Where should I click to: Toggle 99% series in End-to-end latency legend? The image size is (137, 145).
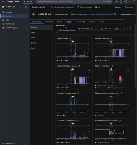(68, 88)
